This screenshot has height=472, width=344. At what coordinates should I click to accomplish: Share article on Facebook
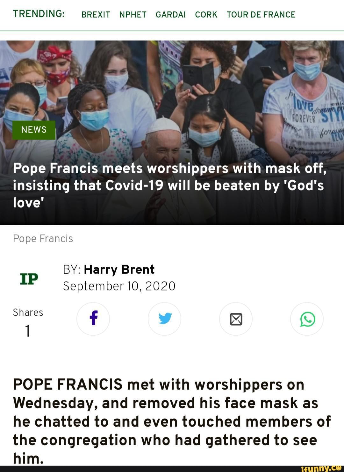tap(93, 319)
